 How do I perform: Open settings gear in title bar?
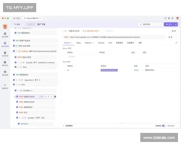[x=169, y=18]
